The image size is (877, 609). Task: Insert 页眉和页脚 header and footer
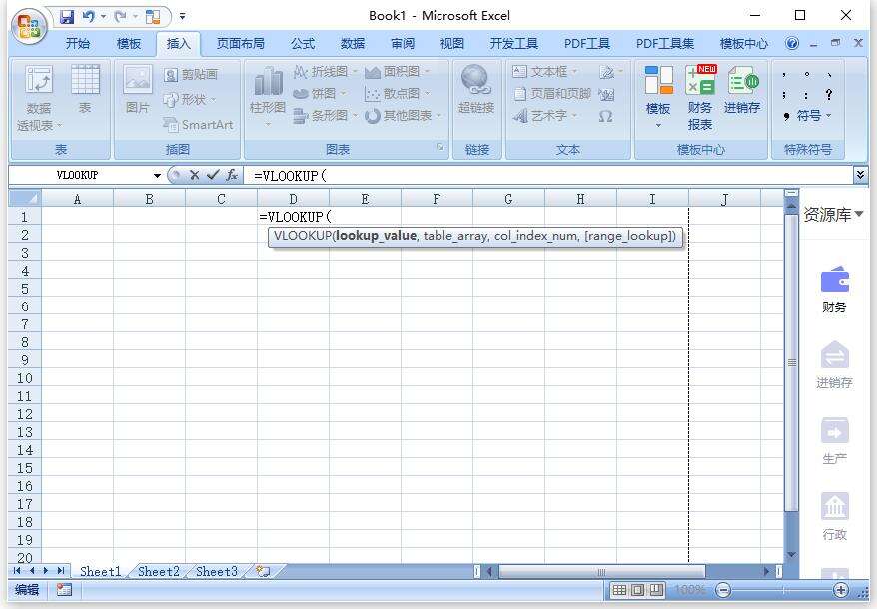tap(552, 94)
